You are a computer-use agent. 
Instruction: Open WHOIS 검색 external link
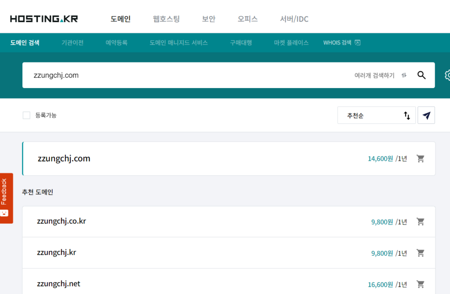pos(341,43)
